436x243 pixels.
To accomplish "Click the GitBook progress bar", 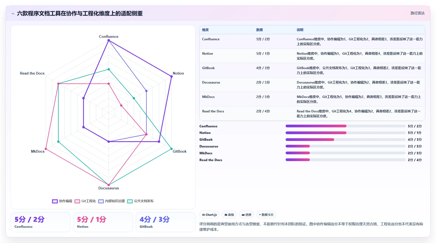I will click(x=345, y=140).
